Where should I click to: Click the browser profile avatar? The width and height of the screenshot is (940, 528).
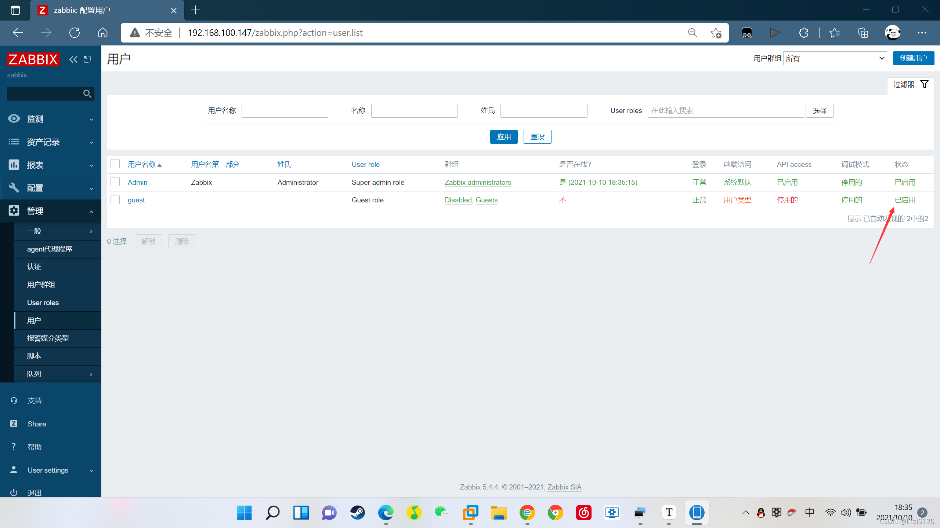pyautogui.click(x=892, y=33)
